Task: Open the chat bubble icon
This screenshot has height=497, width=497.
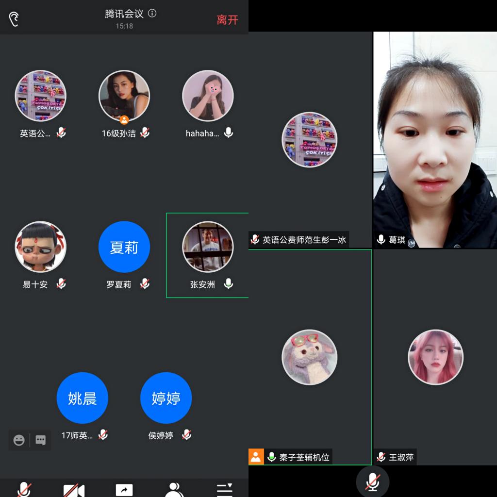Action: click(x=41, y=440)
